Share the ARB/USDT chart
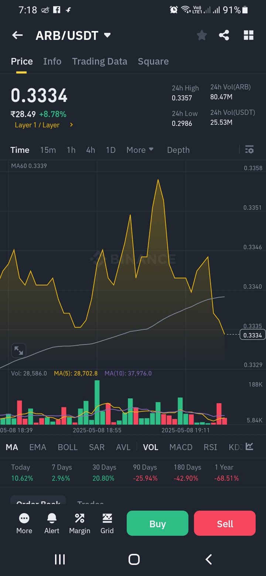 point(224,35)
